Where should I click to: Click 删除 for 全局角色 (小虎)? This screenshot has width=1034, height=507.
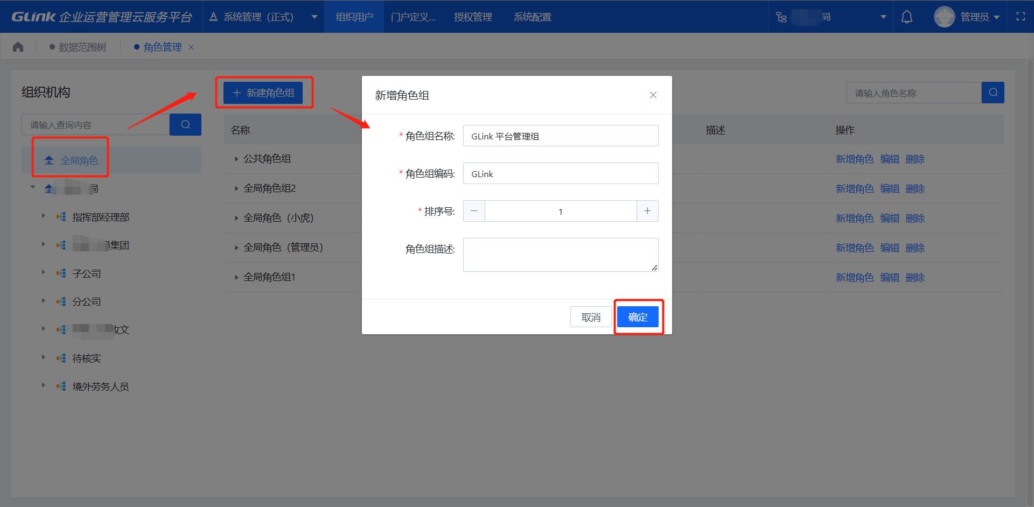[x=915, y=218]
